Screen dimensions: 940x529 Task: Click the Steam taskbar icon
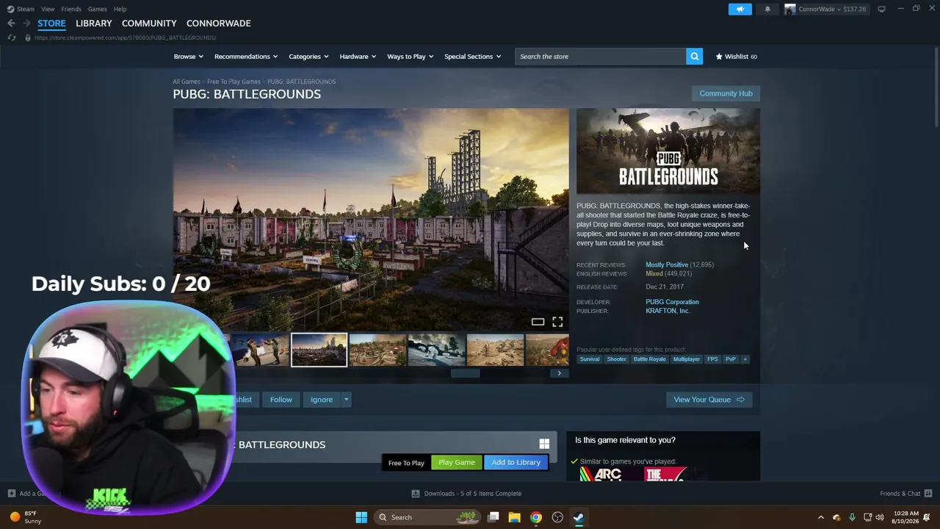pyautogui.click(x=579, y=517)
